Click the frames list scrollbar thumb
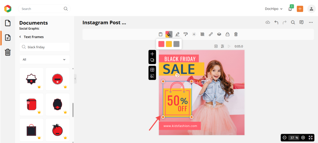Image resolution: width=318 pixels, height=143 pixels. [73, 110]
